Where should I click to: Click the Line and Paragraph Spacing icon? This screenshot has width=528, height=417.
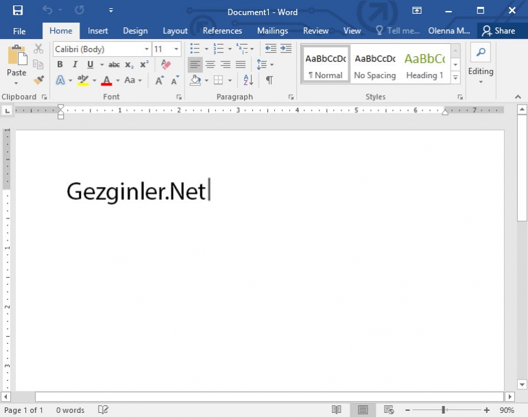[x=262, y=64]
